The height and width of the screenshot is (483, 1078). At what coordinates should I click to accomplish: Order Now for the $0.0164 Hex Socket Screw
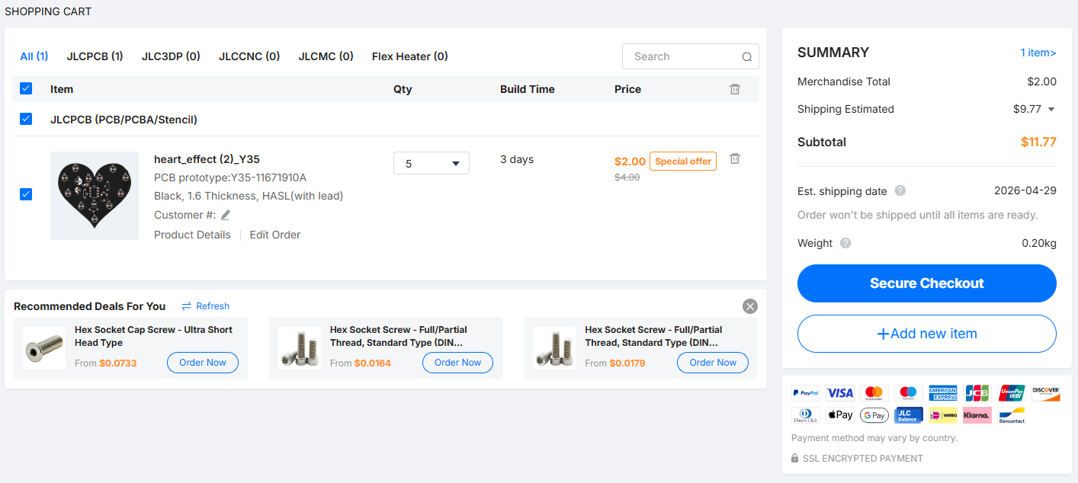458,363
